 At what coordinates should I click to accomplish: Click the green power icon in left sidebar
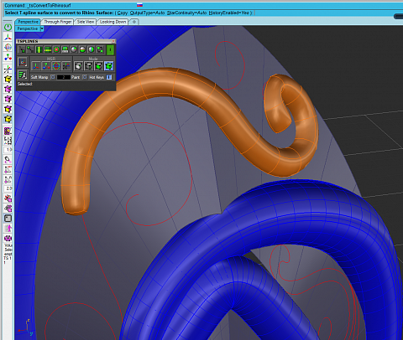click(8, 27)
